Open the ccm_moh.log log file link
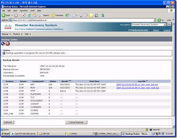 [x=137, y=88]
